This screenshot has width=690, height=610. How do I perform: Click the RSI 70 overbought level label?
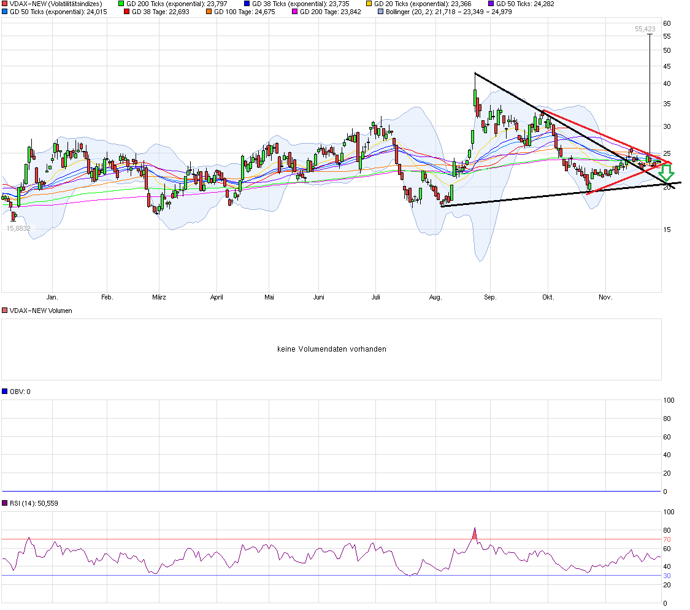[667, 539]
